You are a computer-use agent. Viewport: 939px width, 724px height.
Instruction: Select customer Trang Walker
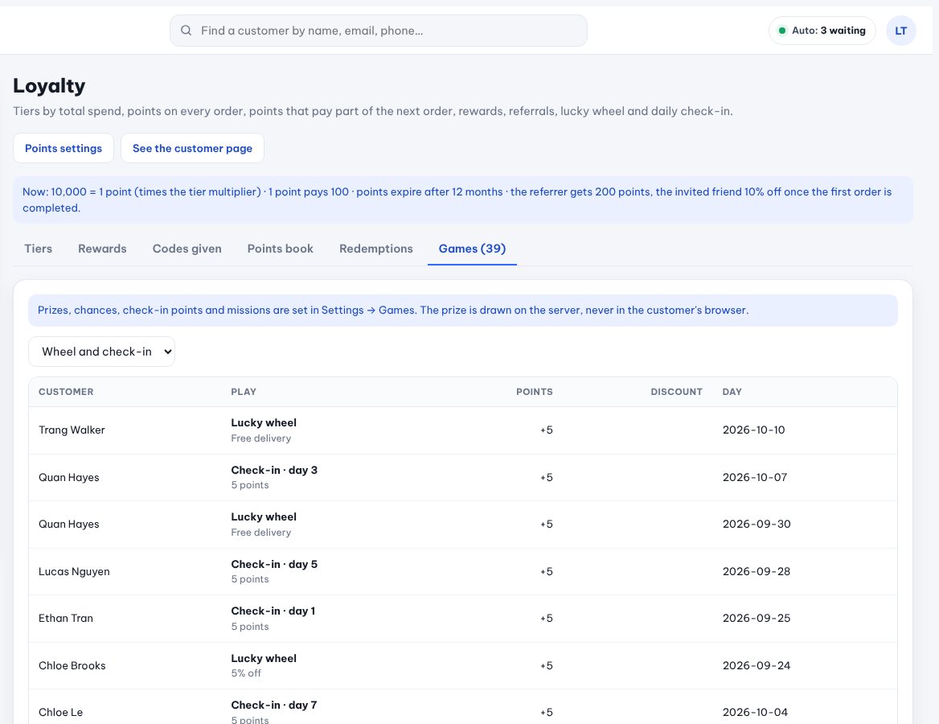coord(72,430)
